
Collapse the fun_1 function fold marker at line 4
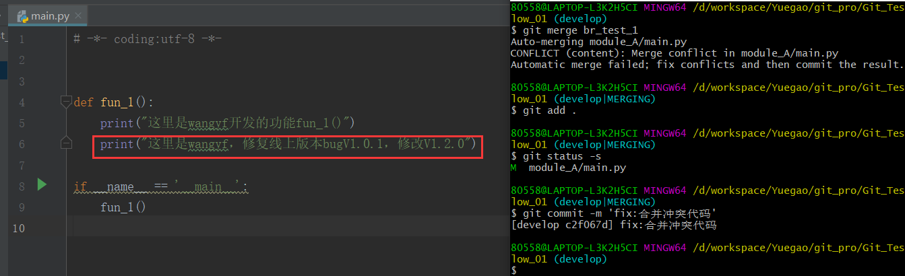[x=66, y=102]
